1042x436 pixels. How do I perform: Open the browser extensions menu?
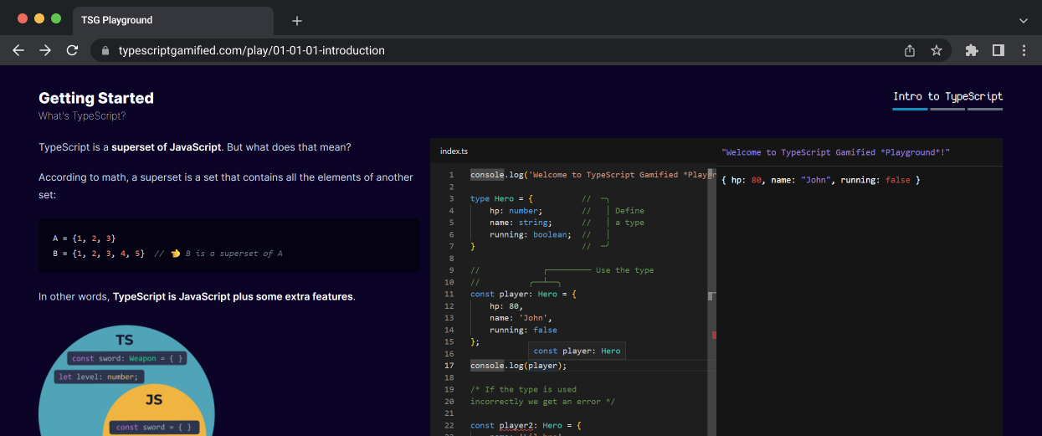[x=972, y=50]
